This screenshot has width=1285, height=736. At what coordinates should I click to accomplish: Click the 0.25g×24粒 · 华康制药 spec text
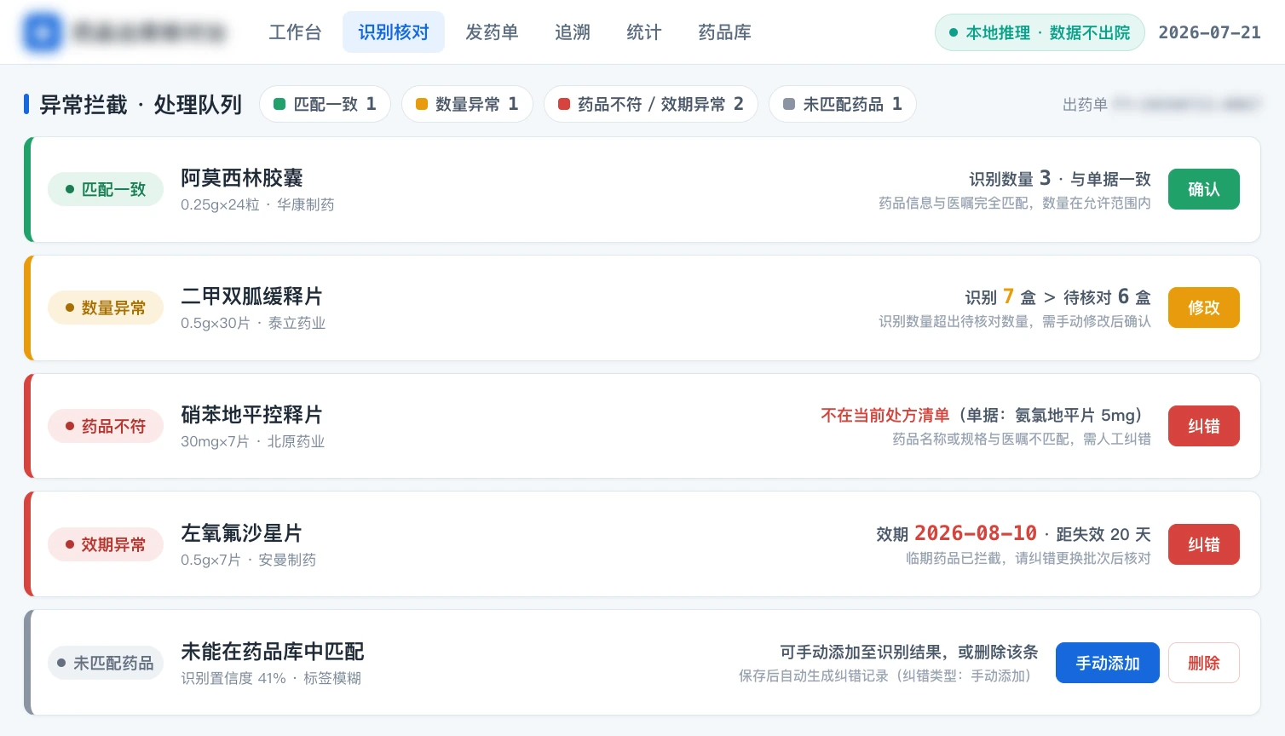pyautogui.click(x=257, y=204)
